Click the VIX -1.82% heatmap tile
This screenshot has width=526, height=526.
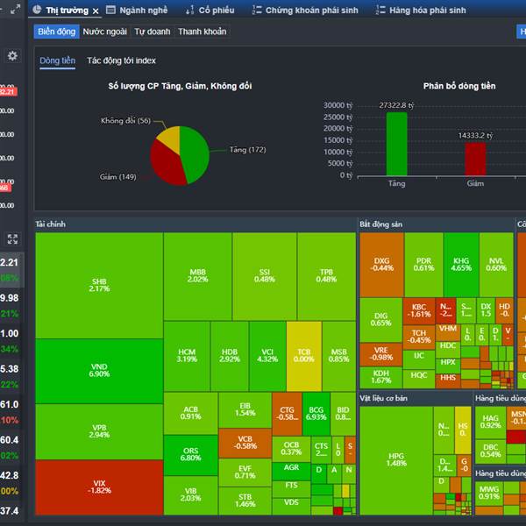pos(99,487)
